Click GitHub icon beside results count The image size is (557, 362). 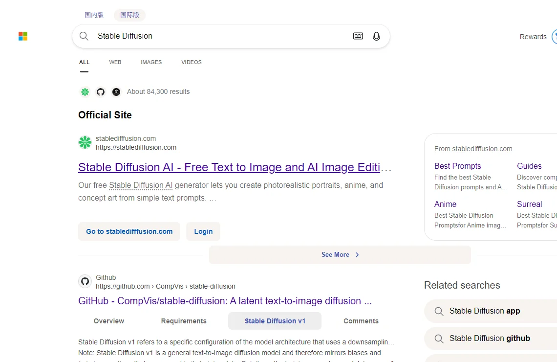(x=101, y=92)
